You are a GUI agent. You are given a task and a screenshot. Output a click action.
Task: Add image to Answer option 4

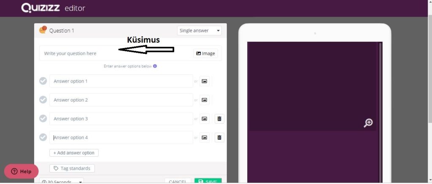pos(204,137)
